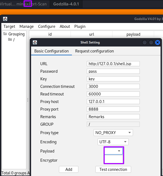Open the Encoding UTF-8 dropdown

point(113,142)
